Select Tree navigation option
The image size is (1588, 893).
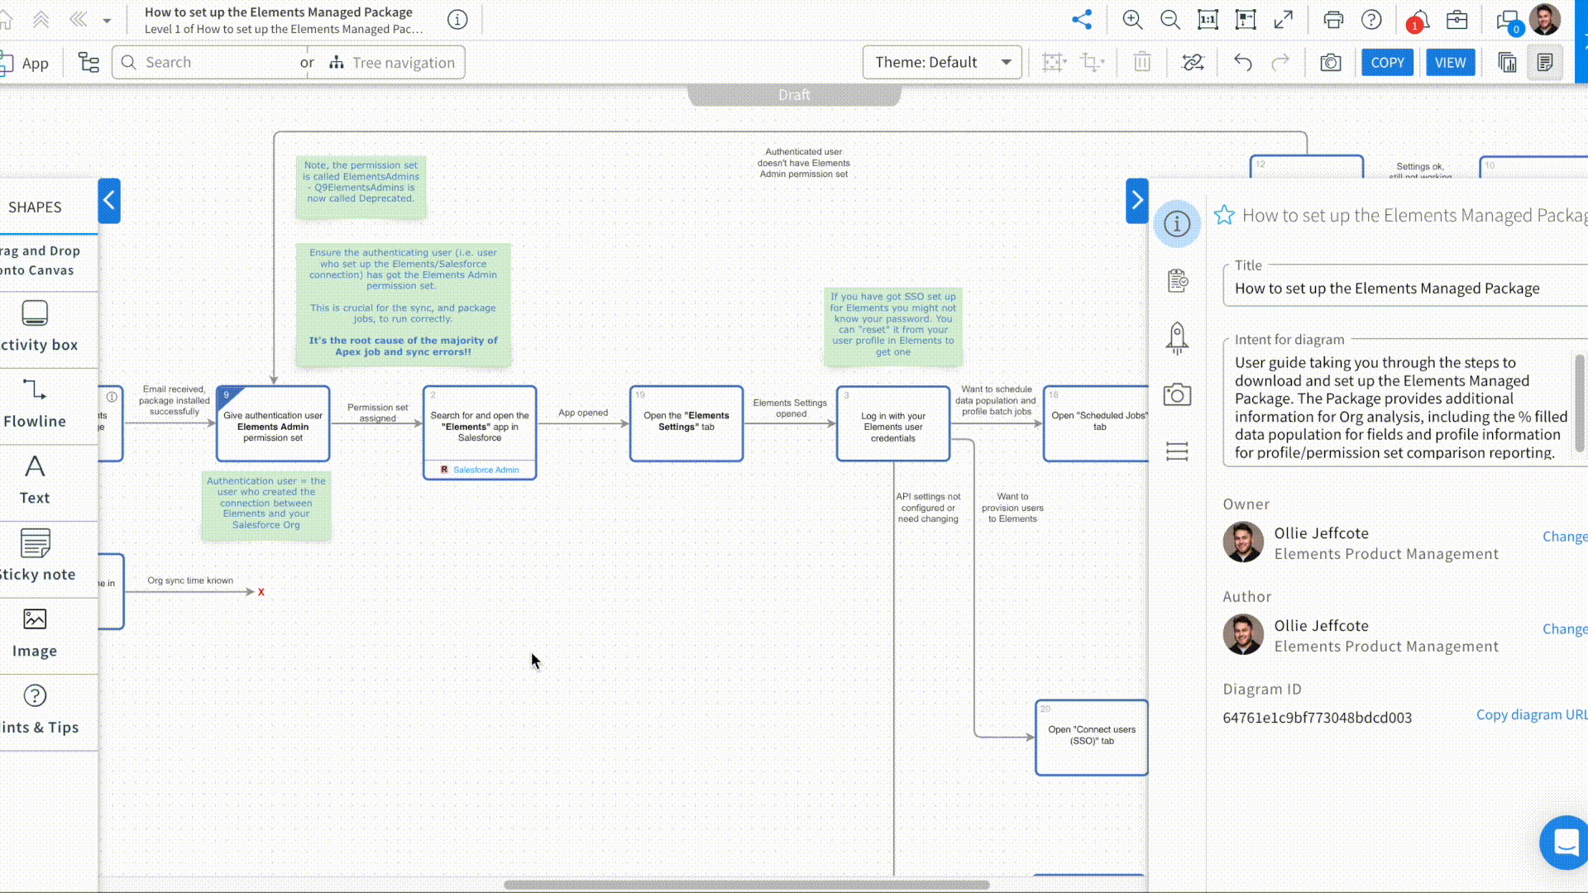(x=393, y=63)
